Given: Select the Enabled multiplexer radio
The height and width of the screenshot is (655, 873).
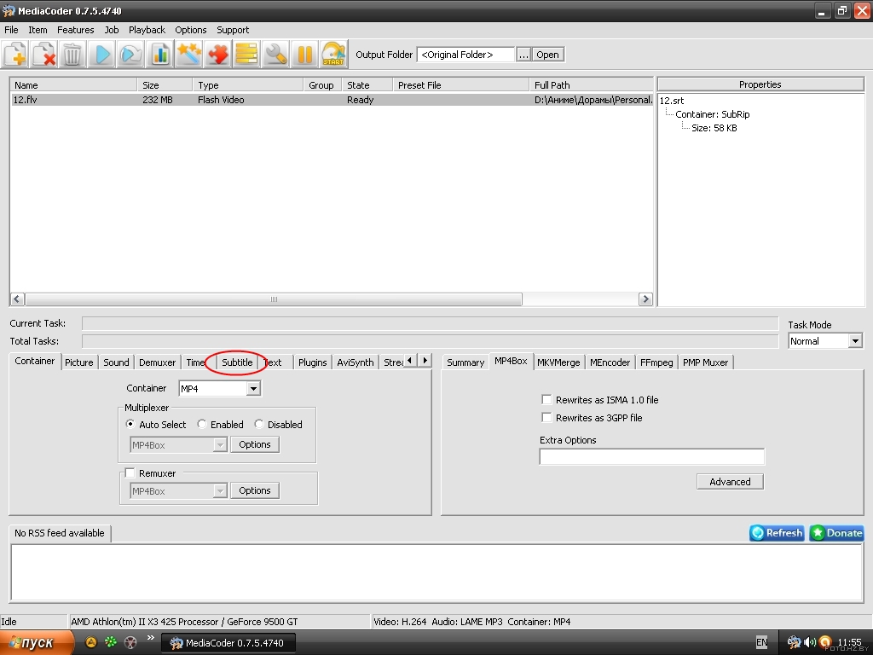Looking at the screenshot, I should click(201, 424).
